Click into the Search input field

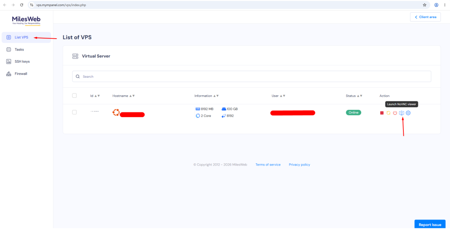252,76
